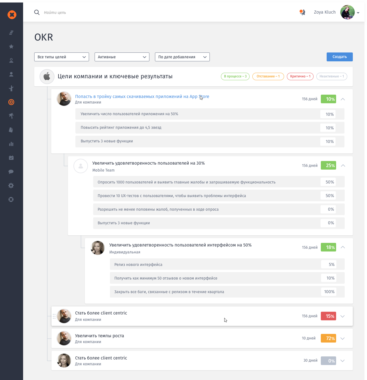Open the tree structure icon in sidebar
This screenshot has width=367, height=380.
11,88
